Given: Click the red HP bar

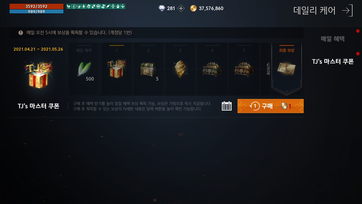Looking at the screenshot, I should coord(36,6).
